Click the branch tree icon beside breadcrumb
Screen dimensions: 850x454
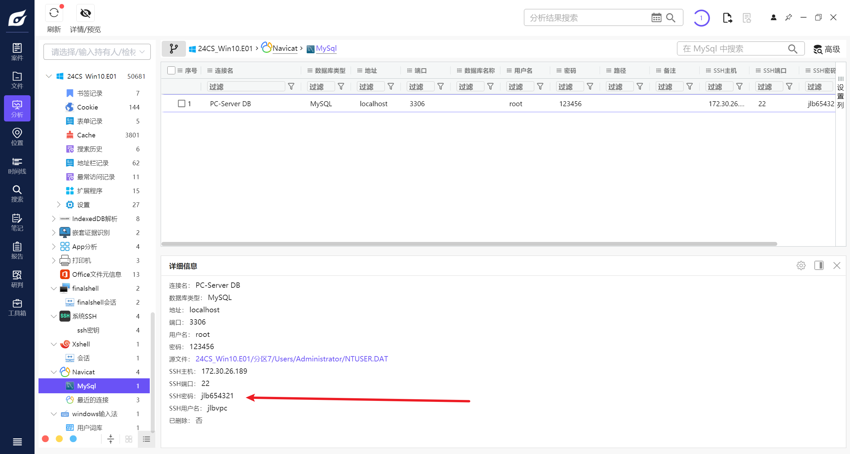pos(174,49)
